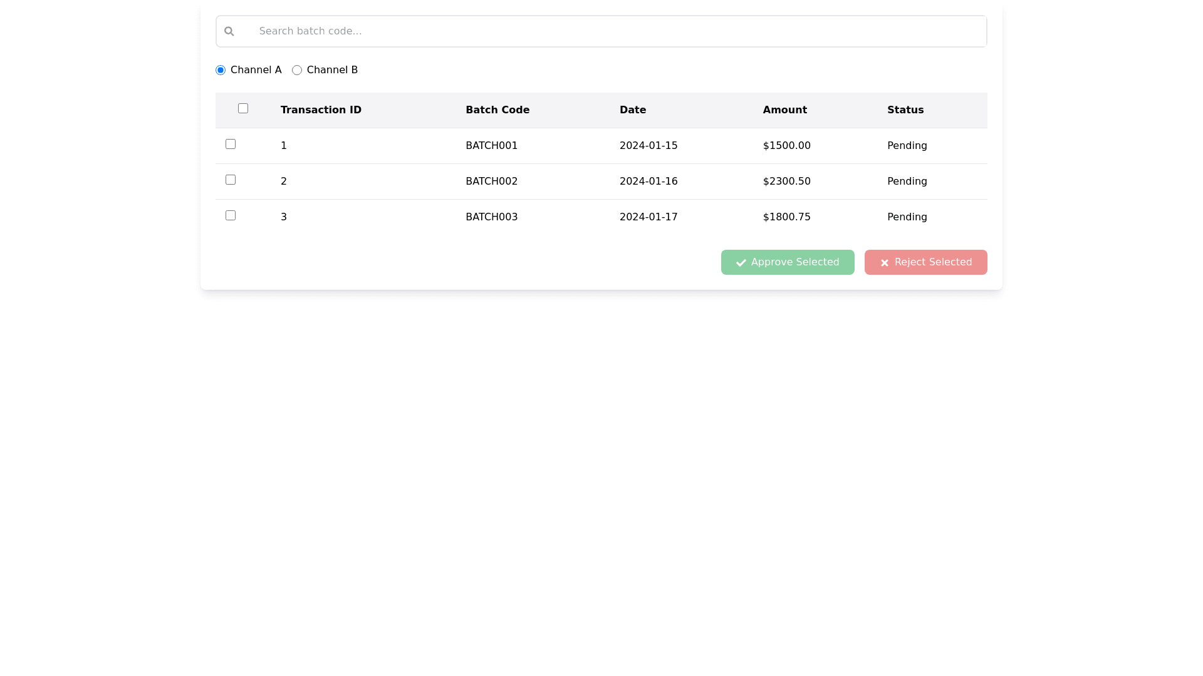
Task: Select the Channel A radio button
Action: tap(221, 70)
